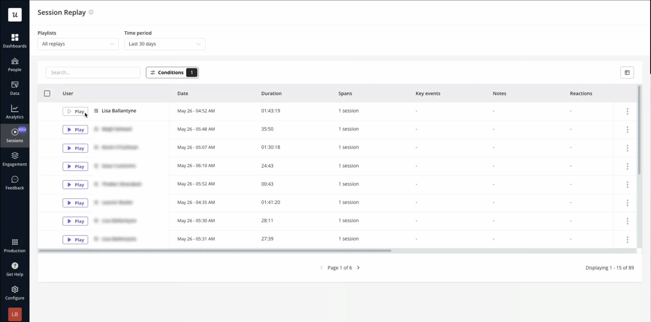Switch environment via Production icon
The height and width of the screenshot is (322, 651).
pyautogui.click(x=15, y=246)
